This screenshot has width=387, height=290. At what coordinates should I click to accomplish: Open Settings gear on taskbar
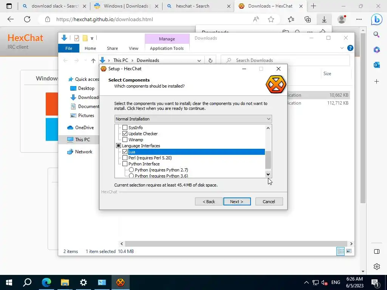(84, 282)
